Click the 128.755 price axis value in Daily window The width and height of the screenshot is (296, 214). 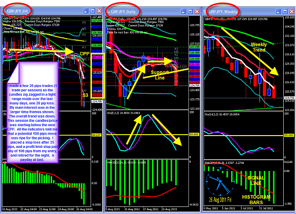click(x=194, y=25)
